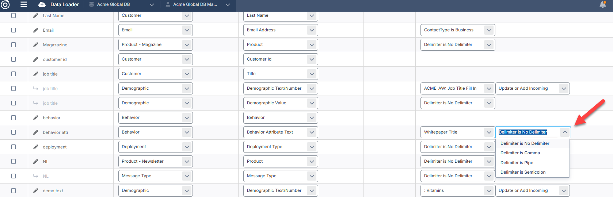Collapse the open delimiter combo box
The image size is (613, 197).
[x=565, y=132]
